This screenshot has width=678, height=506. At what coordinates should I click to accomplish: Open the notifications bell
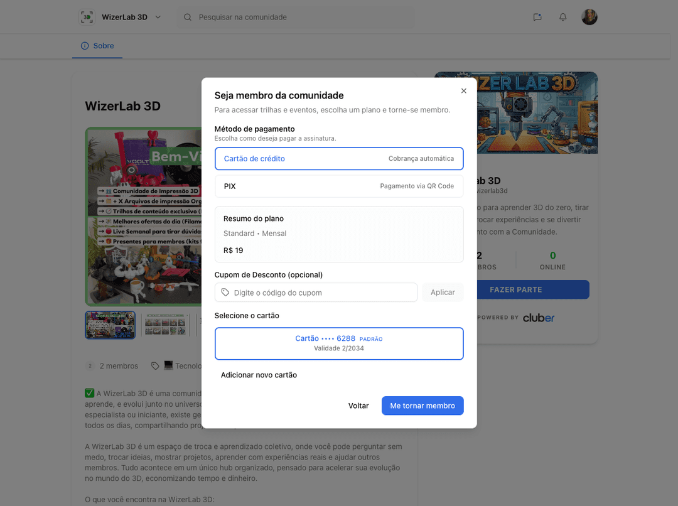point(562,17)
